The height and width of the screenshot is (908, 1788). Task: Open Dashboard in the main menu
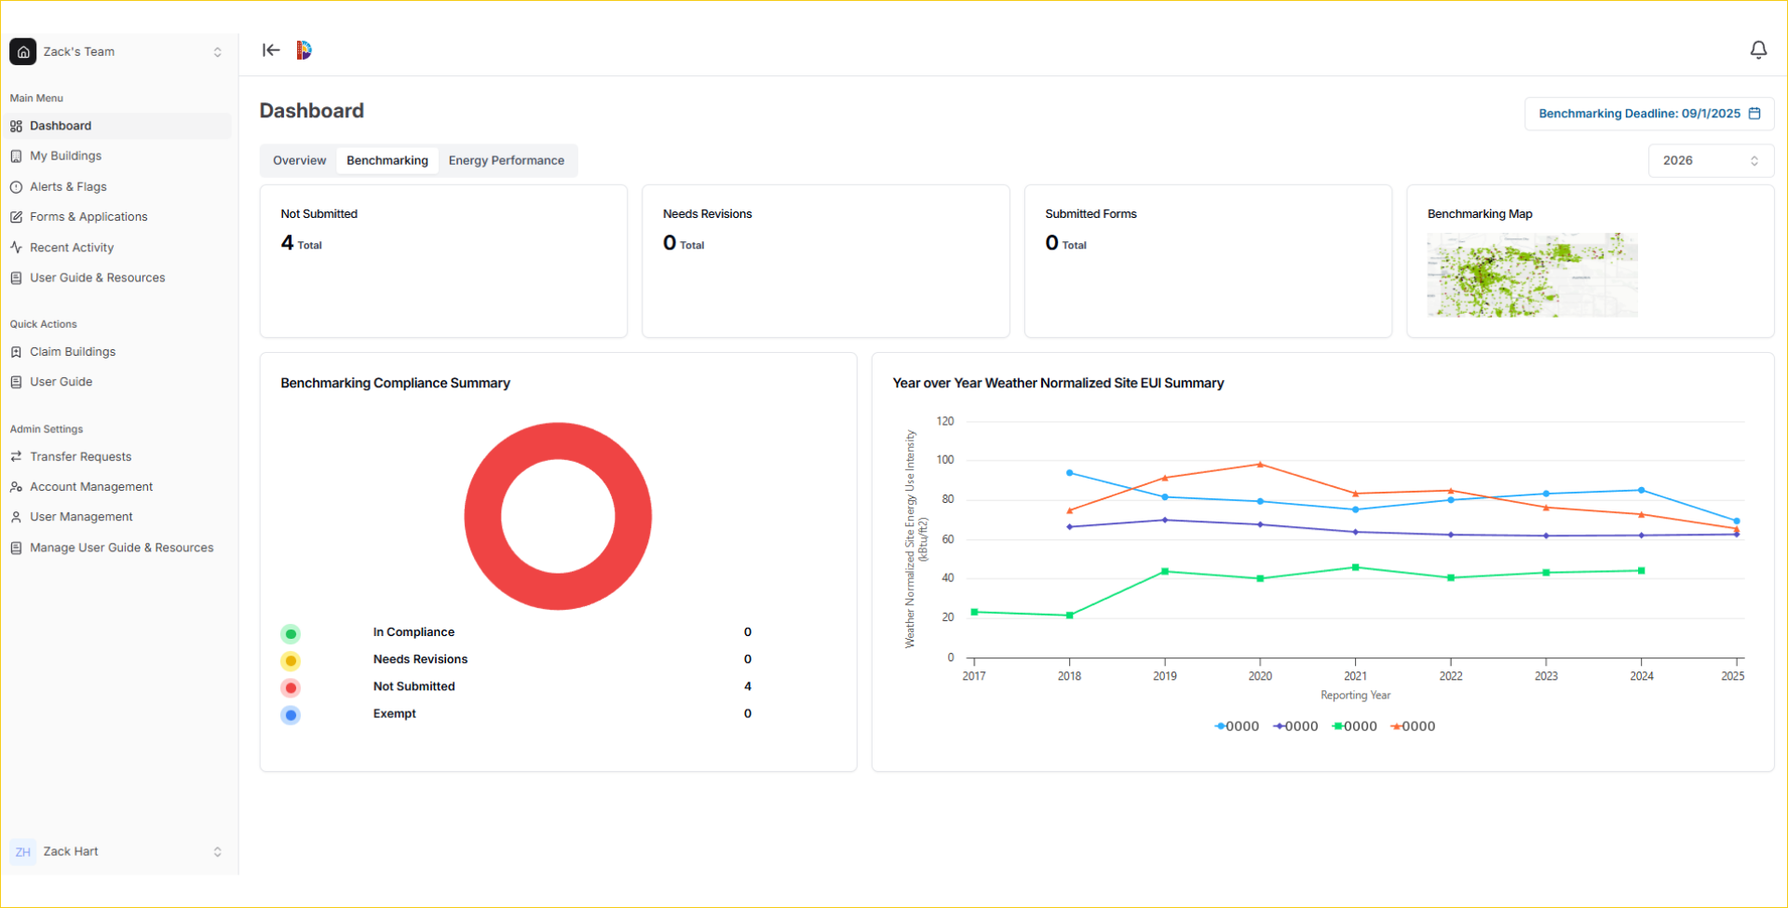click(x=118, y=126)
